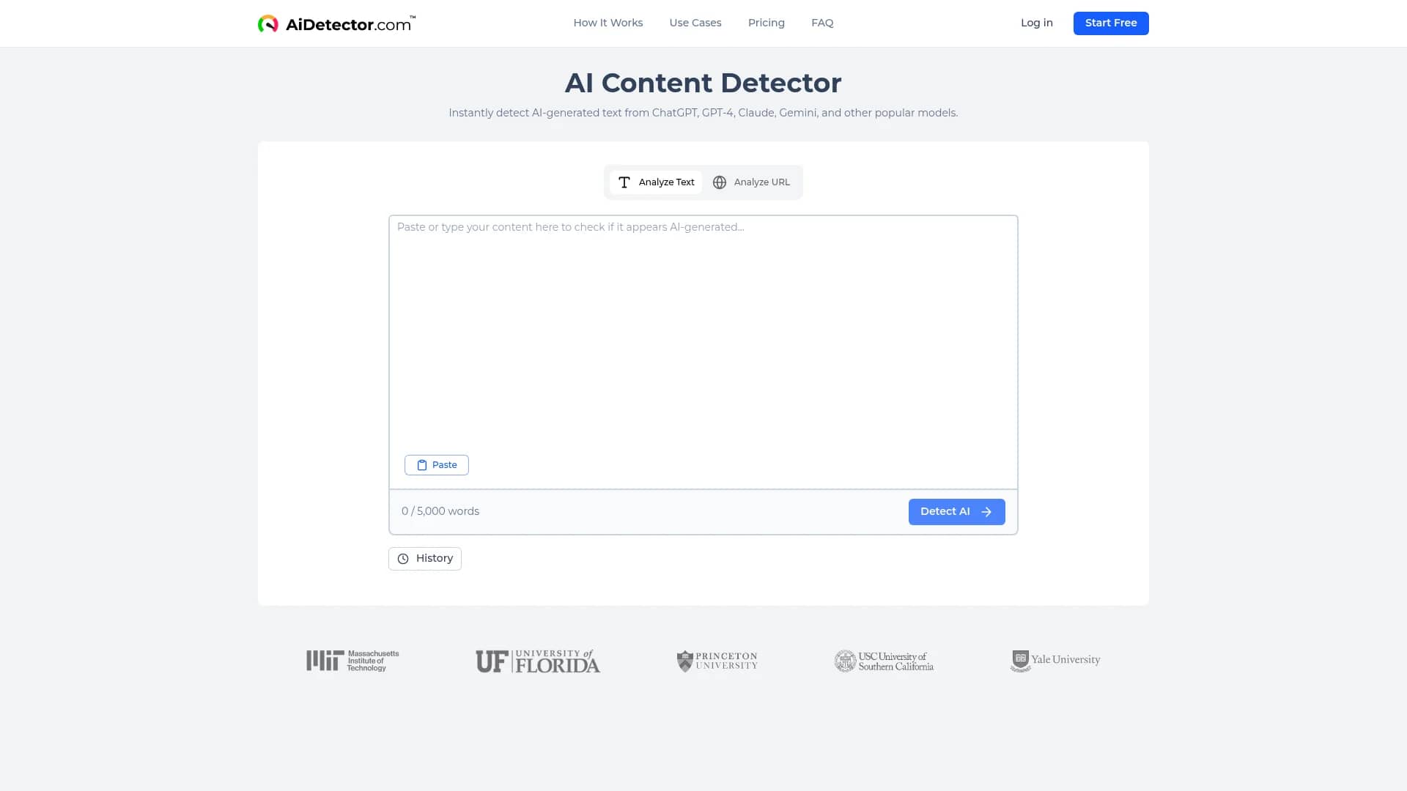Click the Yale University logo
Viewport: 1407px width, 791px height.
point(1055,661)
